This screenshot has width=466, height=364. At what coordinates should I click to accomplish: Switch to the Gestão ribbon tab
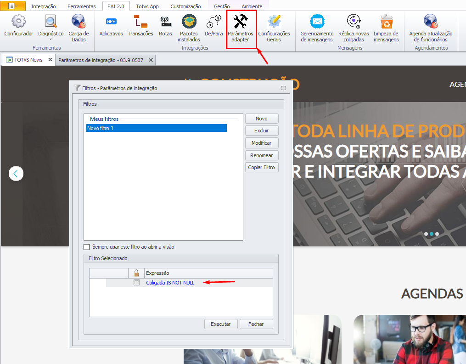(x=222, y=6)
